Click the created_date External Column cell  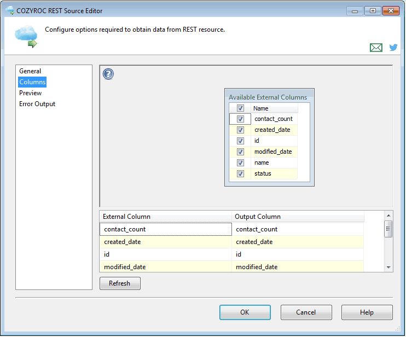165,242
